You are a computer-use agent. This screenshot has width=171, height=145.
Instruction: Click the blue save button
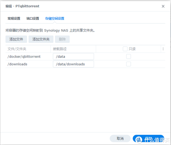tap(148, 138)
